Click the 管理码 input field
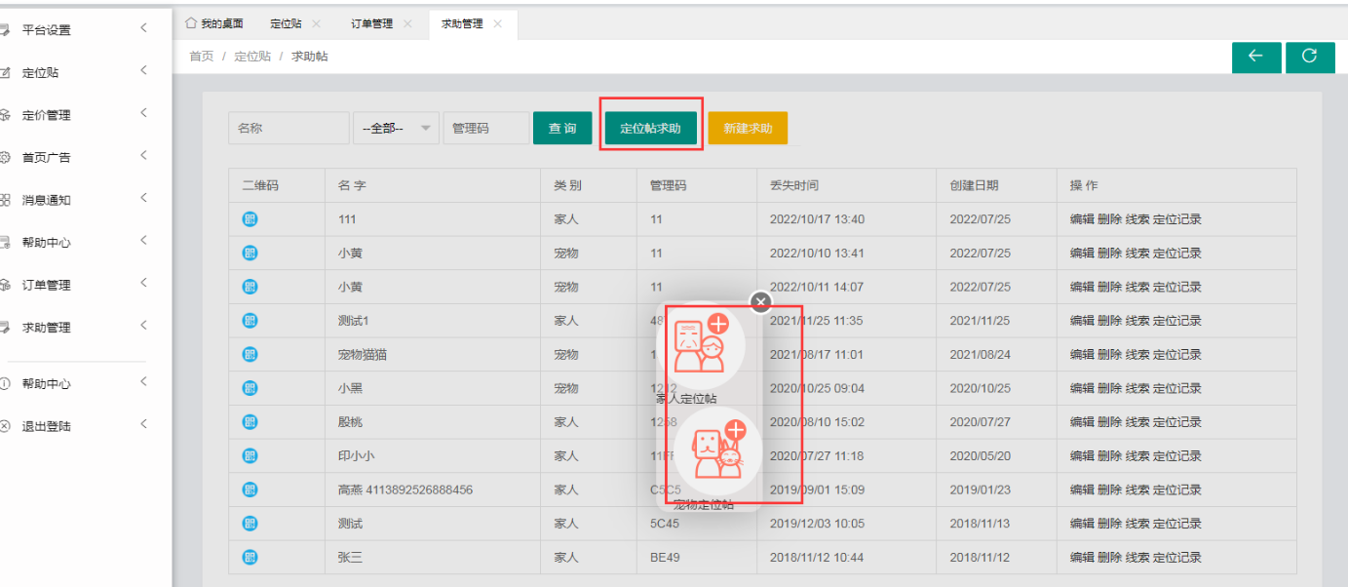The image size is (1348, 587). 485,129
